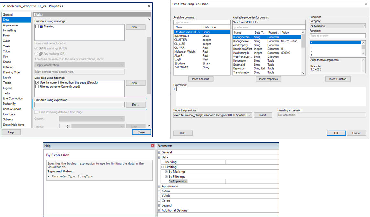Confirm with OK in Limit Data dialog
The image size is (370, 217).
336,133
